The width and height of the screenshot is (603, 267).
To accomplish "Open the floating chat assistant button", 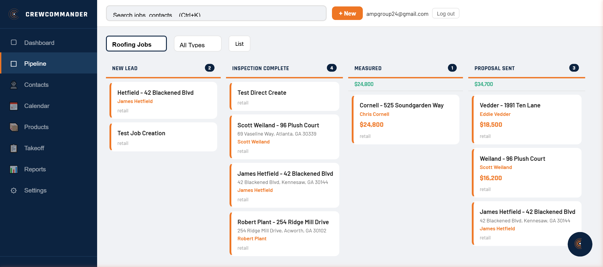I will click(x=580, y=244).
